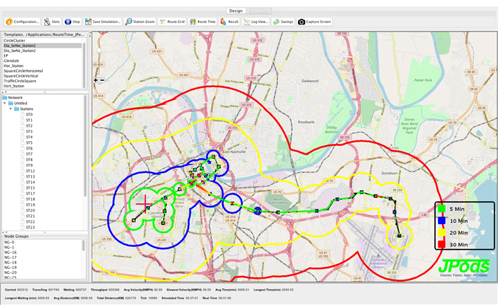This screenshot has height=305, width=498.
Task: Capture Screen with the camera icon
Action: [x=315, y=21]
